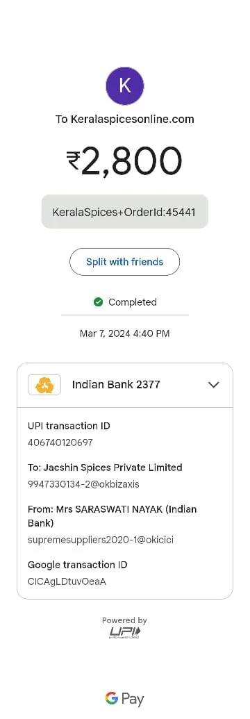250x719 pixels.
Task: Click the Completed status text
Action: [x=133, y=302]
